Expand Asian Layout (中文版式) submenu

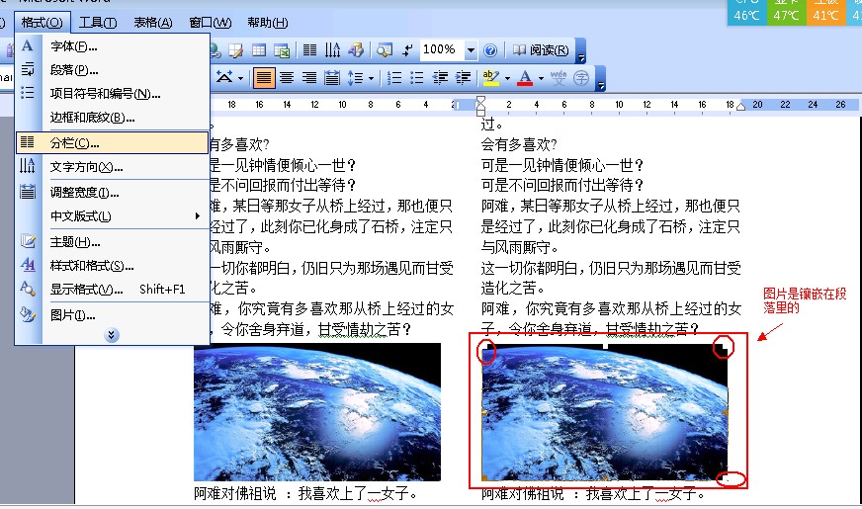(113, 216)
